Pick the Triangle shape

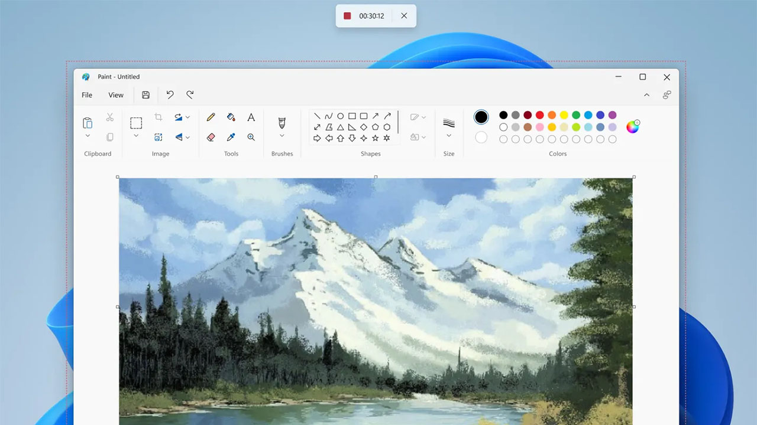click(340, 127)
